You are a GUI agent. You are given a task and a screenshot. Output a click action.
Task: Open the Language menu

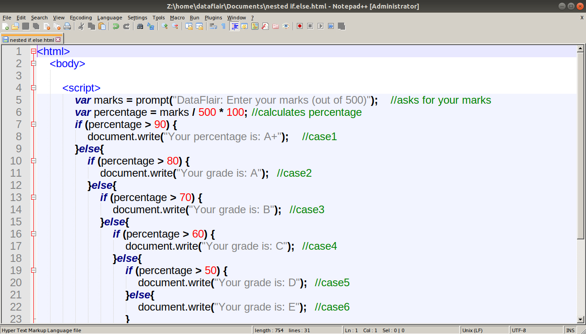(x=109, y=18)
